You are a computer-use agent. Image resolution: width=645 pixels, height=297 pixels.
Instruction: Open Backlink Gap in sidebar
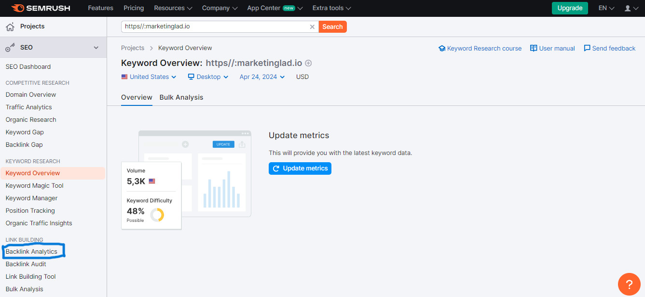24,145
